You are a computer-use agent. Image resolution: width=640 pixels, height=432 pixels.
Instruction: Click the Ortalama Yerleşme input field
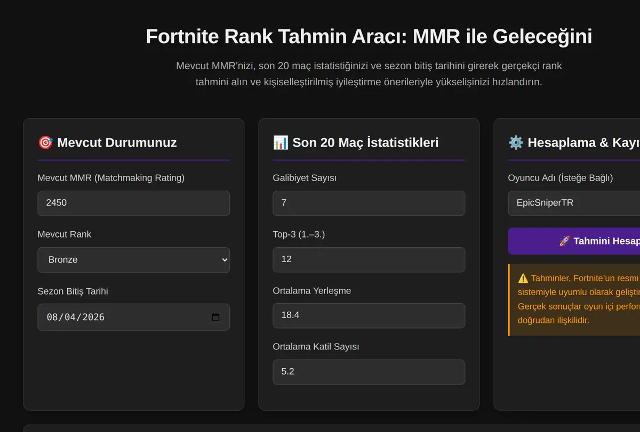pos(369,315)
